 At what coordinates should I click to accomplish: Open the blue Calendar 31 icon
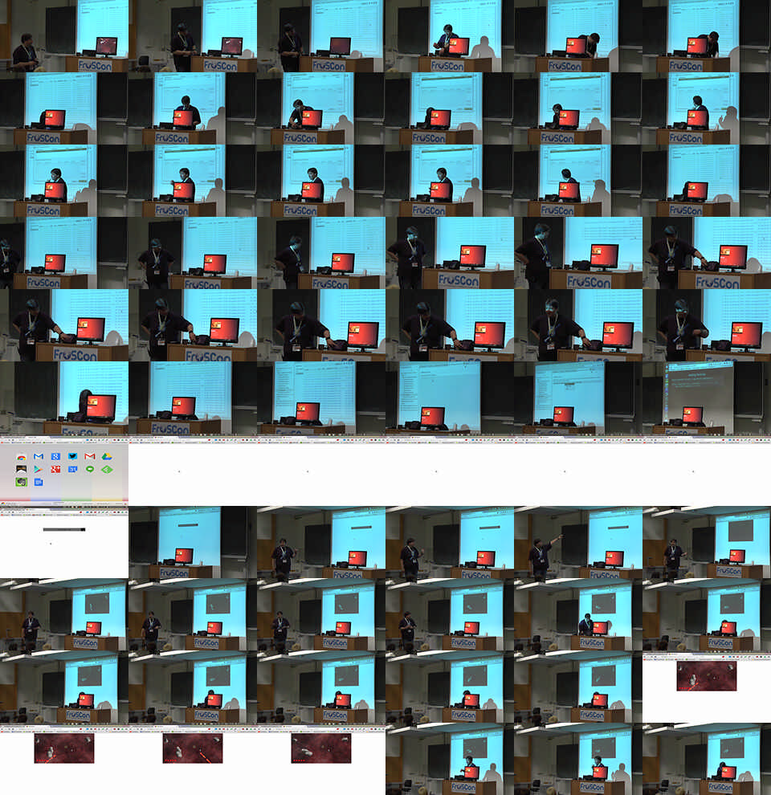coord(72,470)
